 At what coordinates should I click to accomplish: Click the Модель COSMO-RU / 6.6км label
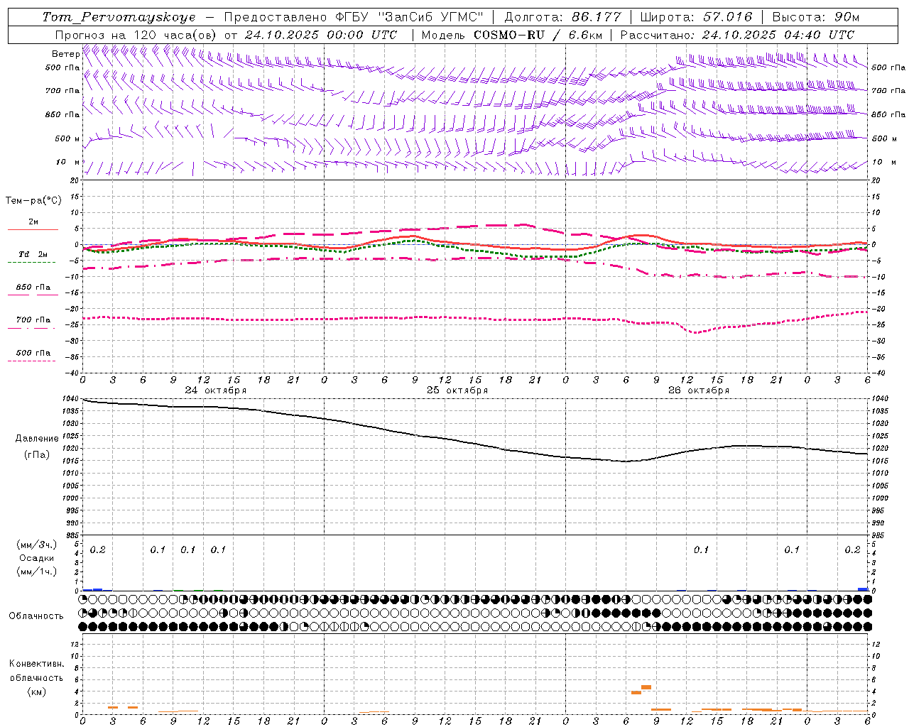[511, 35]
